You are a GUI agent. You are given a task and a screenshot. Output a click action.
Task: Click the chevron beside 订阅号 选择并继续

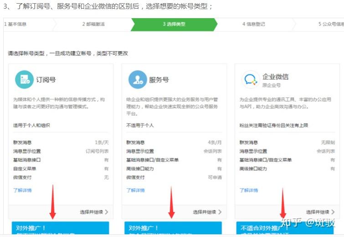click(x=107, y=212)
